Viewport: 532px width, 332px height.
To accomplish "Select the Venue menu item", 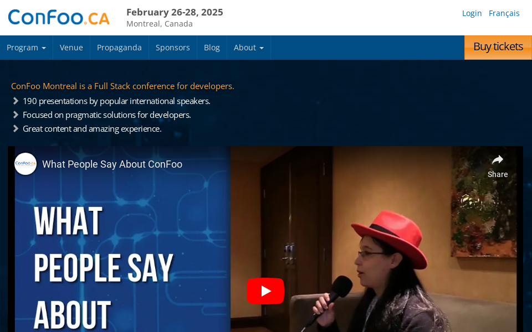I will point(71,47).
